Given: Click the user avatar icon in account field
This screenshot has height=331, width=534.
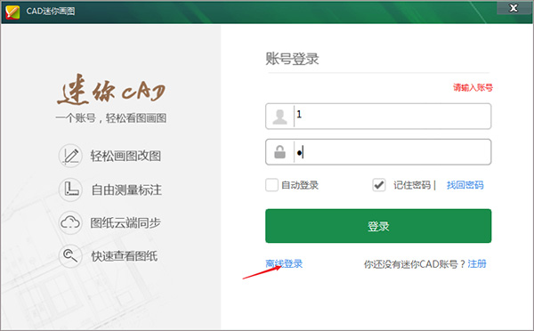Looking at the screenshot, I should [280, 117].
